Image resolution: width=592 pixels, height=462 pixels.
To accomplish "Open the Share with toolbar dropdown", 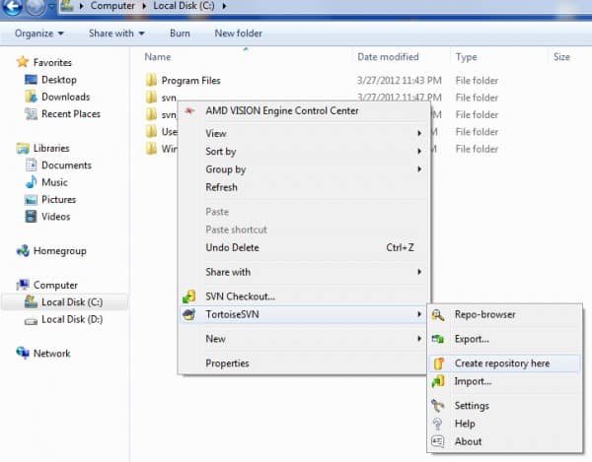I will 115,33.
